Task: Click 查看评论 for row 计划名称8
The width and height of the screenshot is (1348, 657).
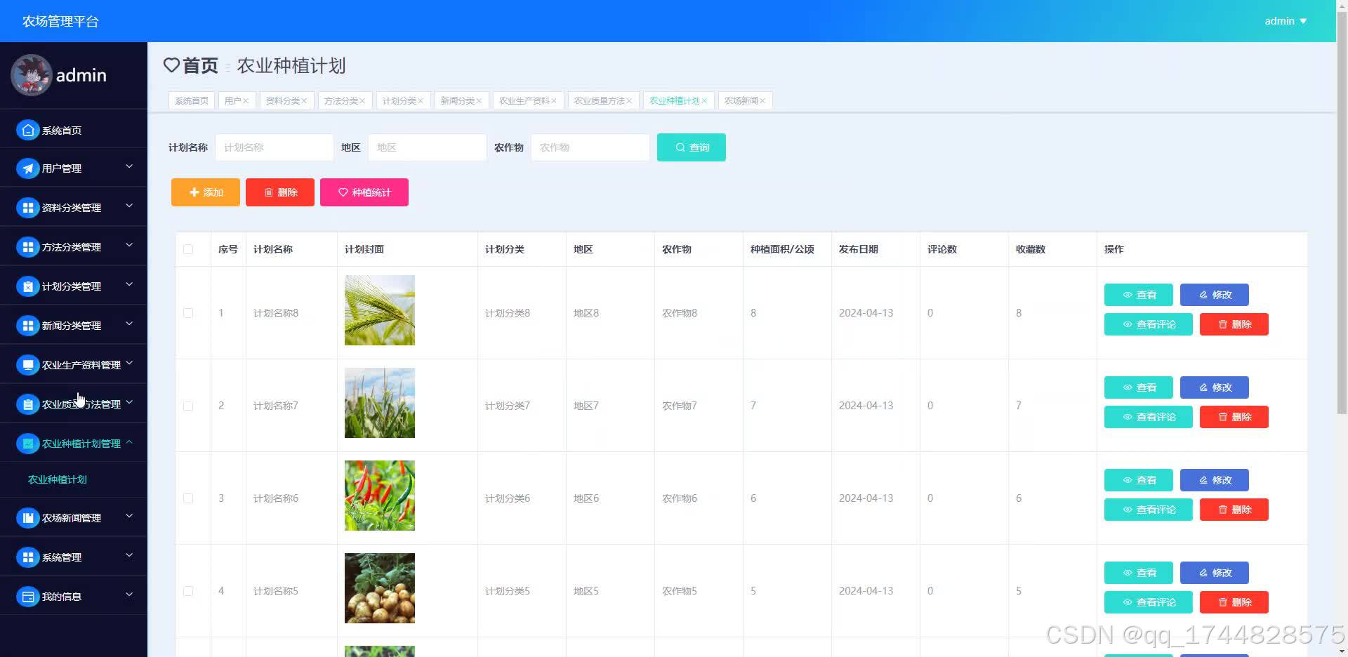Action: pos(1149,324)
